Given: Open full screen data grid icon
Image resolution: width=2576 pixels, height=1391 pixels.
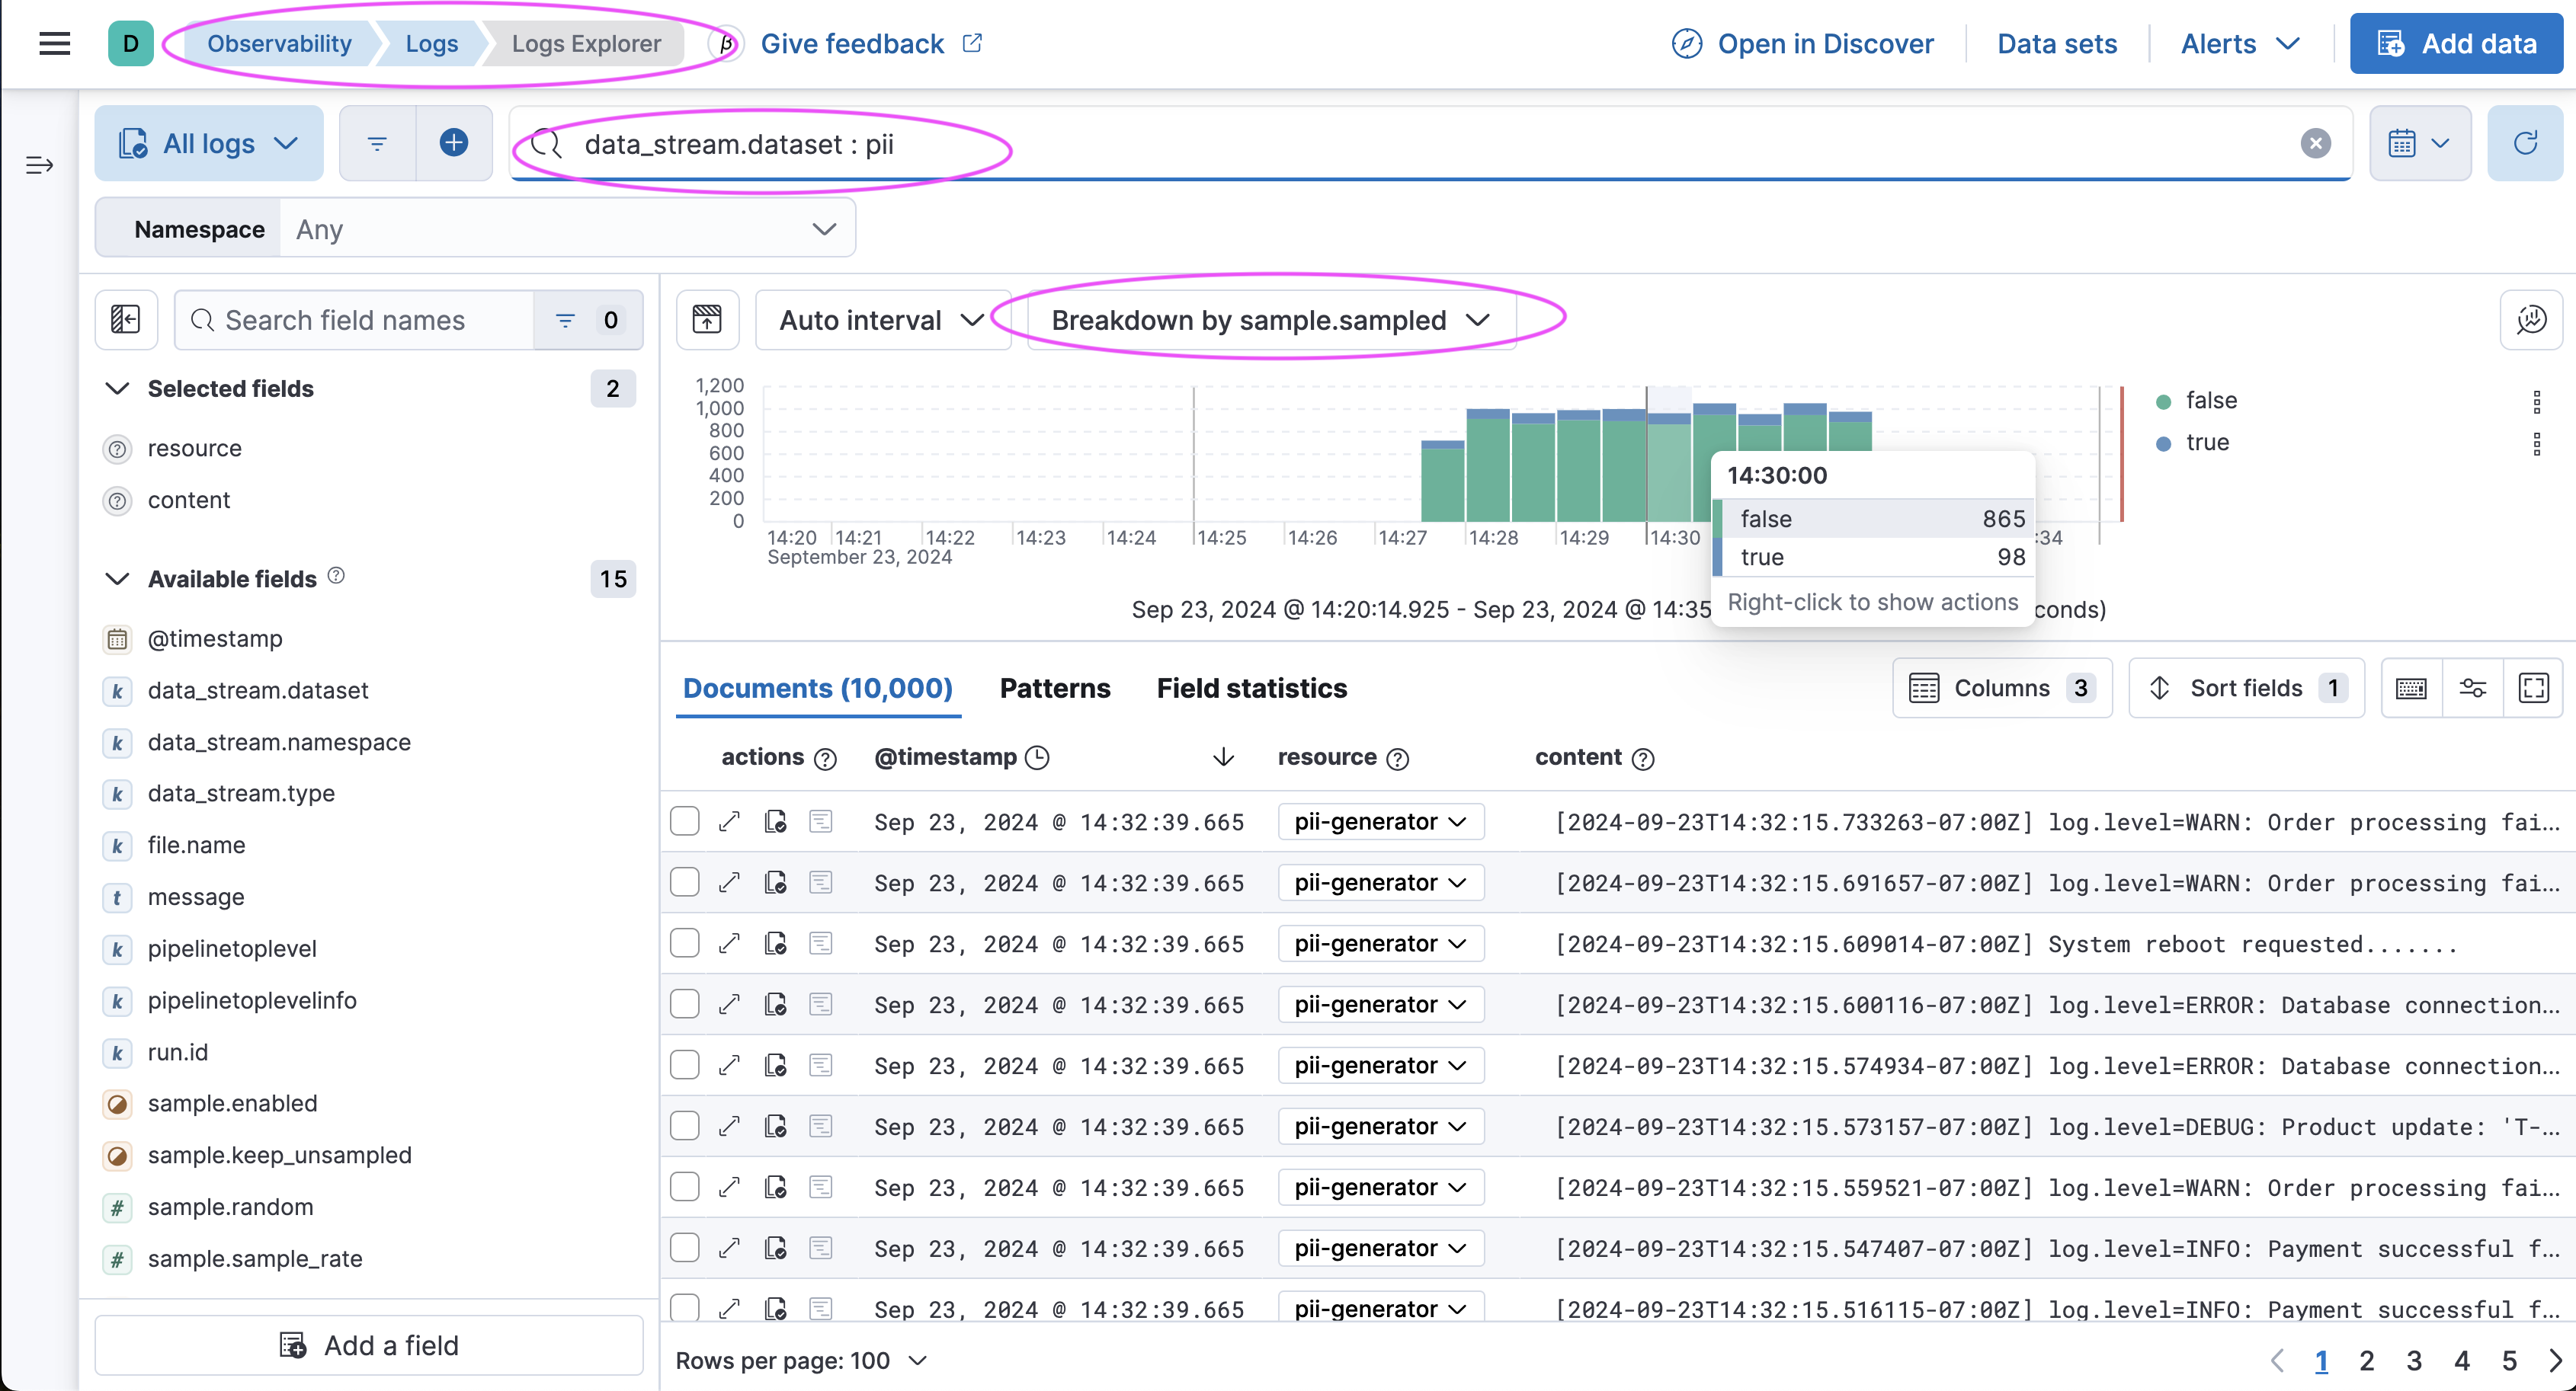Looking at the screenshot, I should point(2533,688).
